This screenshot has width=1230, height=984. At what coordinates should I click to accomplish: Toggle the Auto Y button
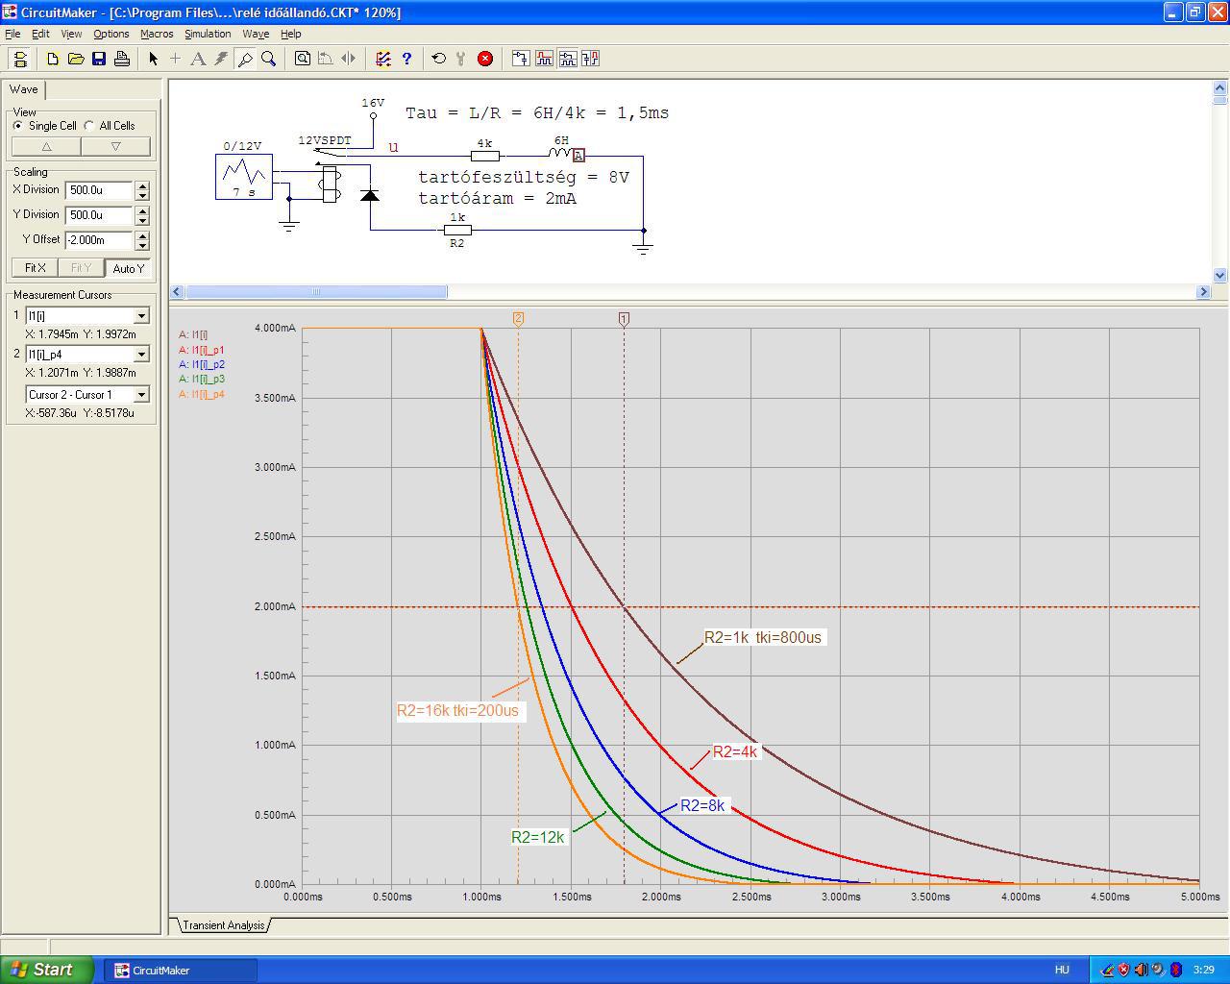128,268
